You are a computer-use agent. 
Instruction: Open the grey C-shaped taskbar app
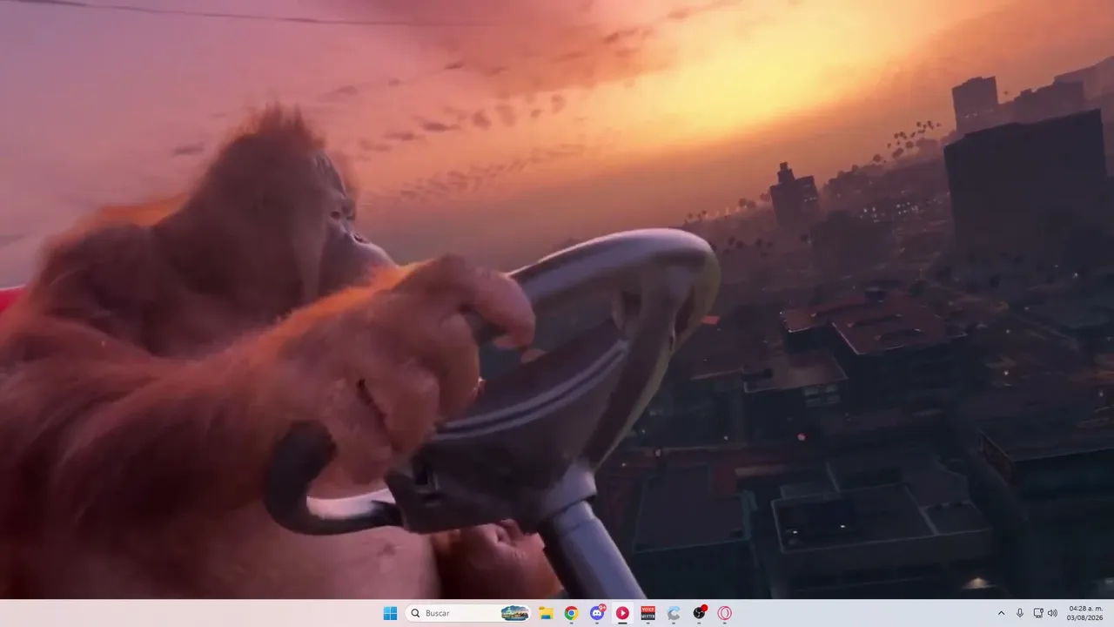(674, 613)
